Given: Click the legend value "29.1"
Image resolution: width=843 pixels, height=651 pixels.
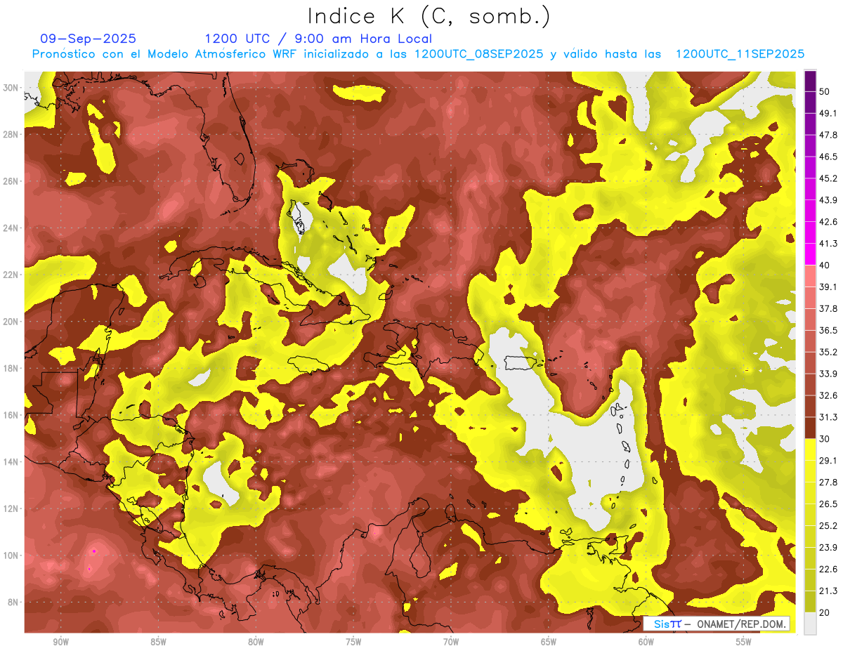Looking at the screenshot, I should [x=828, y=460].
